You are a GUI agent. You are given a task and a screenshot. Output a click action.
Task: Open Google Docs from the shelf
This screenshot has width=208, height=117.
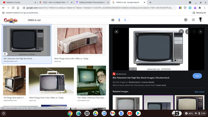[121, 113]
